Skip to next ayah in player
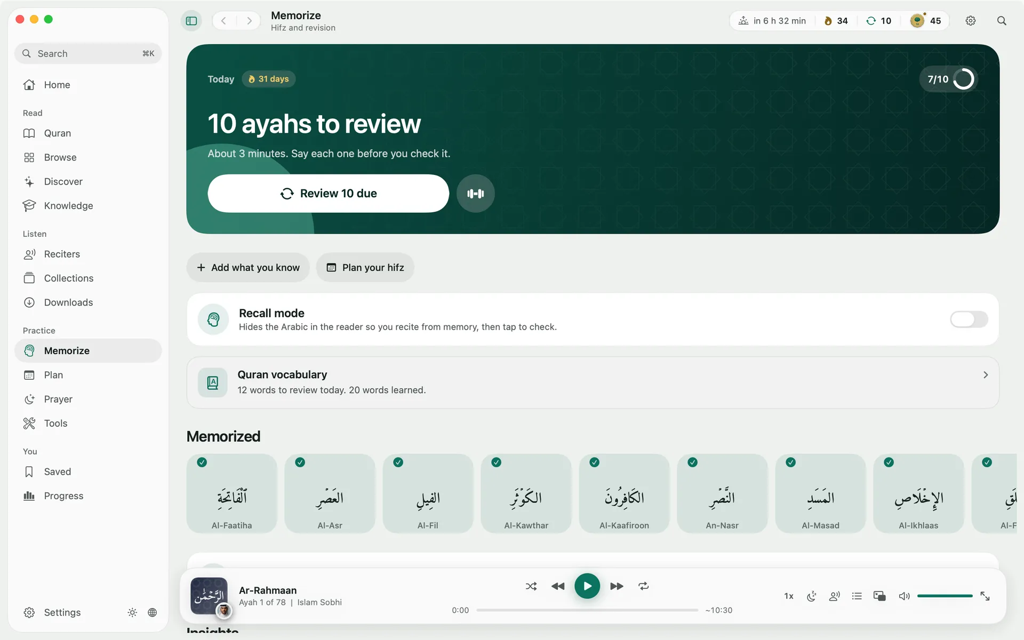The width and height of the screenshot is (1024, 640). pos(617,586)
